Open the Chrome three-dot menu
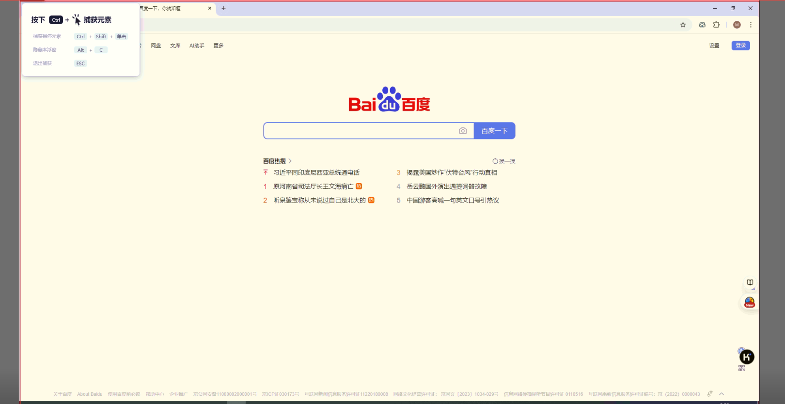This screenshot has height=404, width=785. 751,25
